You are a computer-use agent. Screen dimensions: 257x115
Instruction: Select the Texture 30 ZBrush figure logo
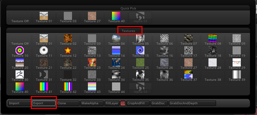click(20, 76)
